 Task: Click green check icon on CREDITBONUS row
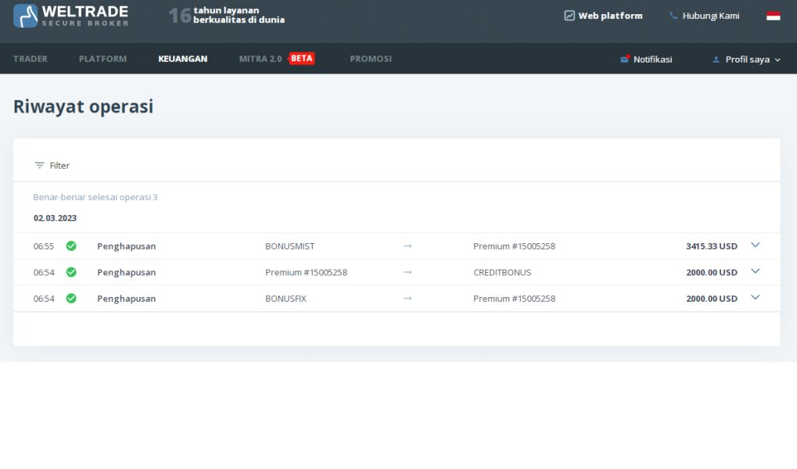(x=71, y=272)
